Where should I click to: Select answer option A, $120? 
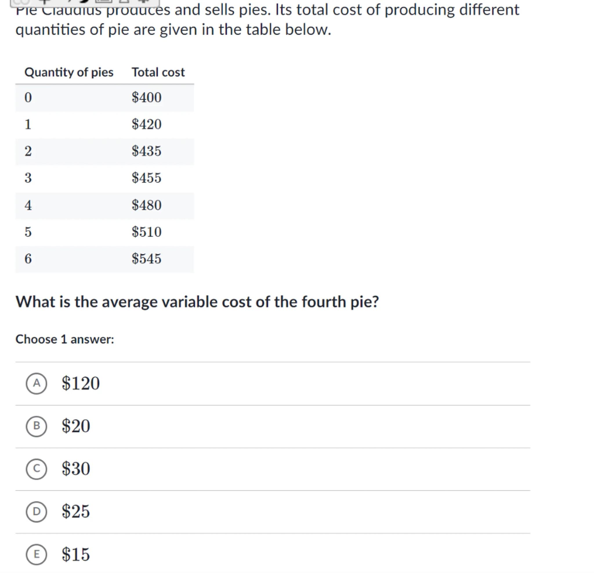pyautogui.click(x=36, y=383)
